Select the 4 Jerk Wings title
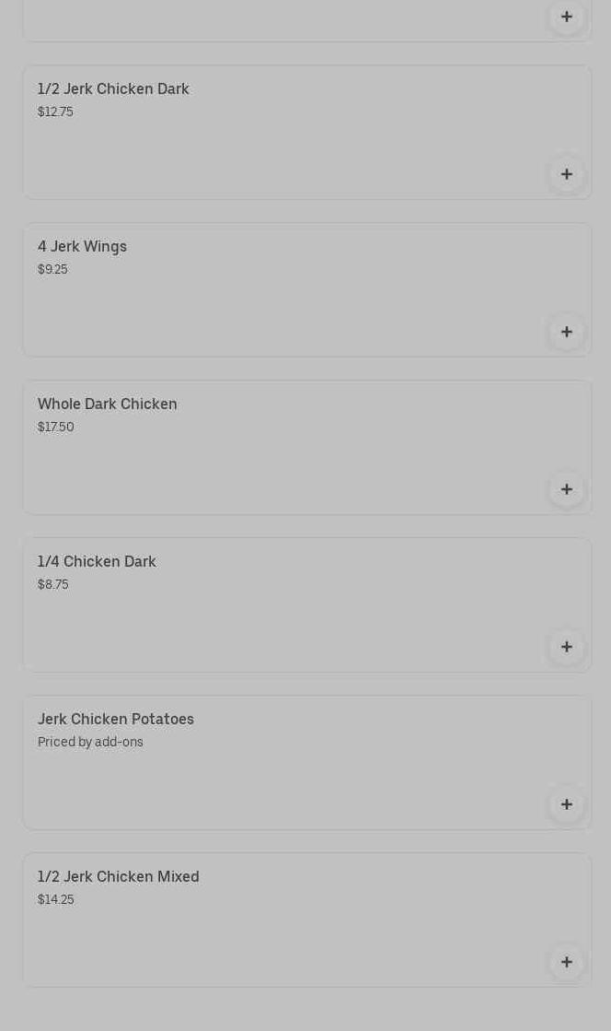 pyautogui.click(x=82, y=247)
